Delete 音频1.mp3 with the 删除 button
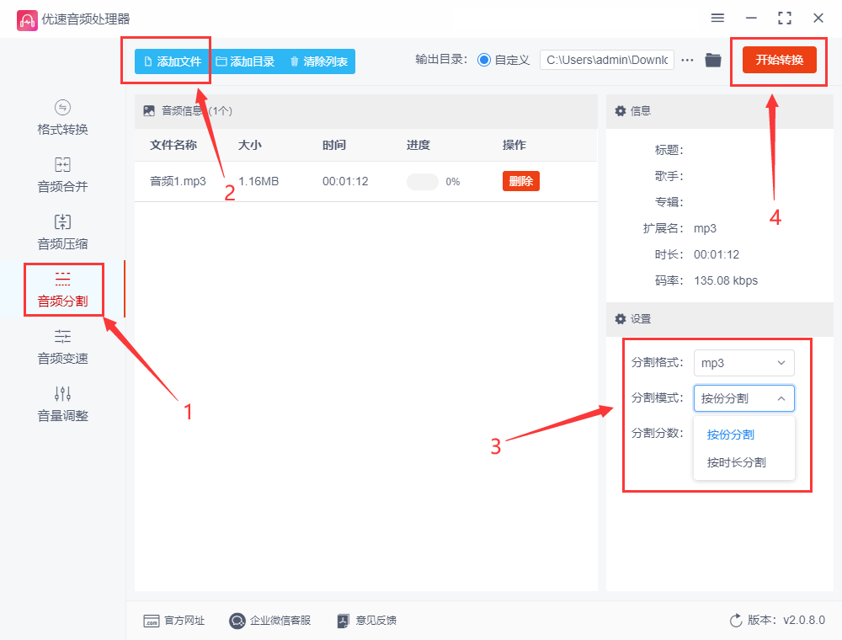The image size is (842, 640). [x=521, y=181]
